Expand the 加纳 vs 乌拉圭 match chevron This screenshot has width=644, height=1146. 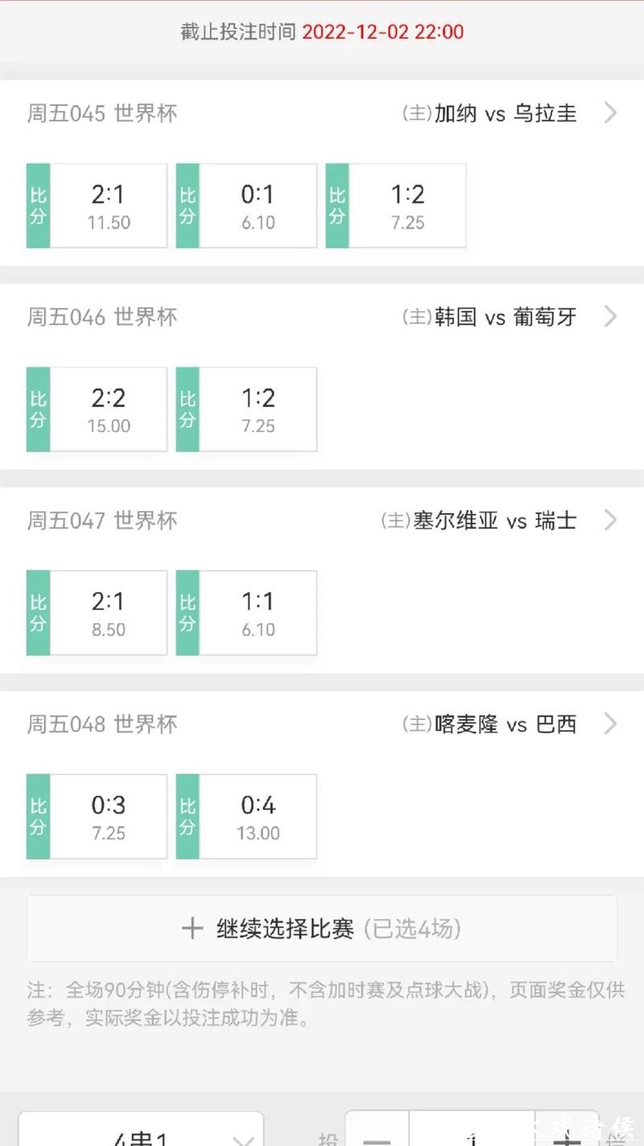(610, 114)
